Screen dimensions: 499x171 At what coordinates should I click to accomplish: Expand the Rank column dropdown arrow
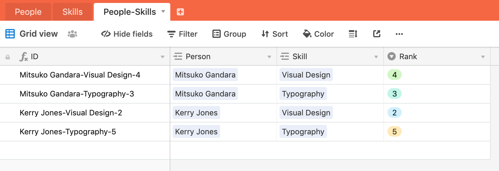pyautogui.click(x=483, y=57)
